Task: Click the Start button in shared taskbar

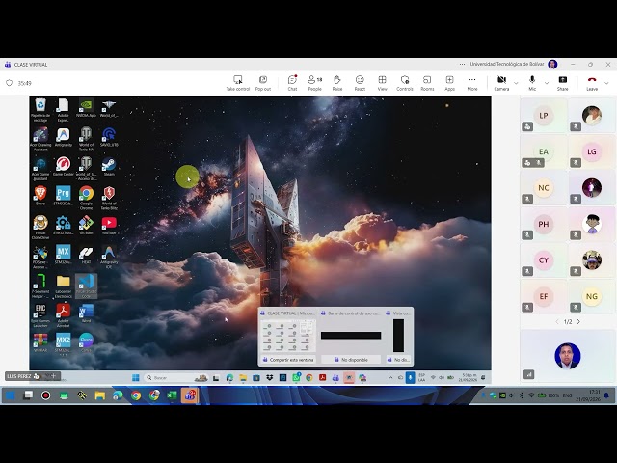Action: (135, 377)
